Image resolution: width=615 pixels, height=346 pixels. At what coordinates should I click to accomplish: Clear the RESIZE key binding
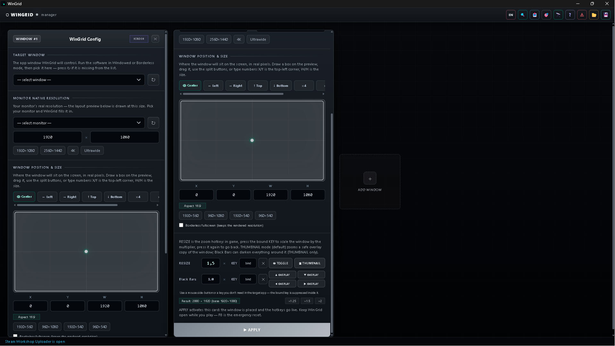263,263
